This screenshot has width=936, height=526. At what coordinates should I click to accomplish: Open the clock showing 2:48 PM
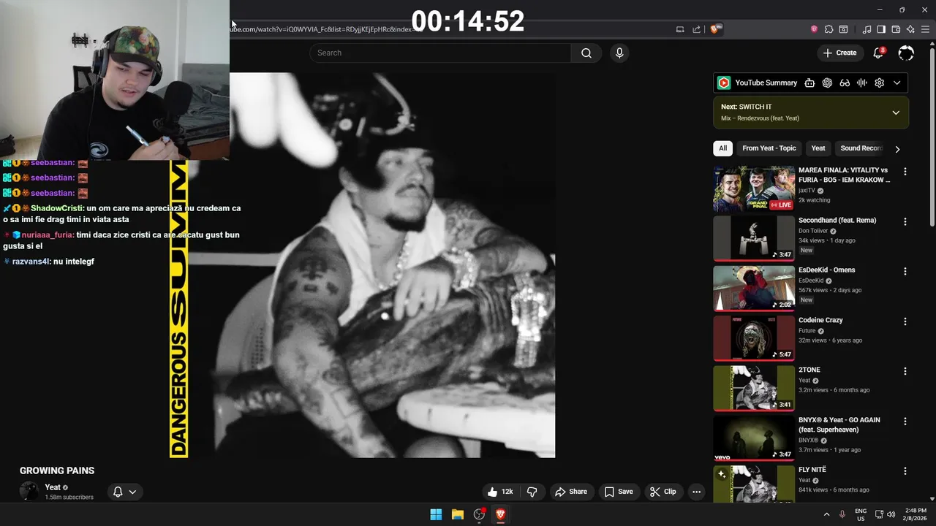tap(916, 514)
